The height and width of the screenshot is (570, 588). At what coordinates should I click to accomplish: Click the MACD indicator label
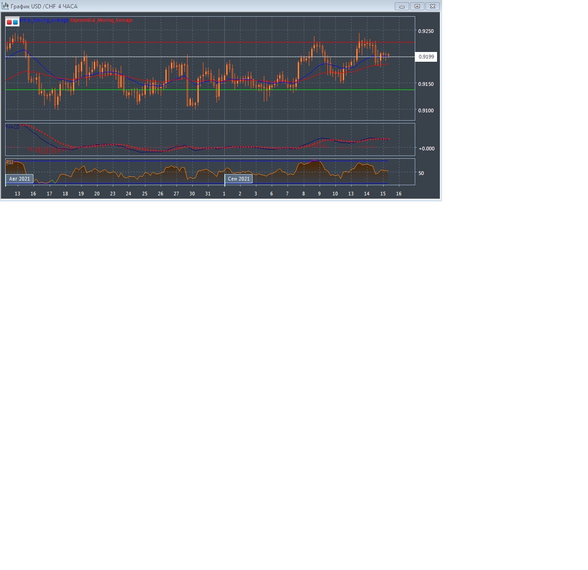pyautogui.click(x=13, y=126)
